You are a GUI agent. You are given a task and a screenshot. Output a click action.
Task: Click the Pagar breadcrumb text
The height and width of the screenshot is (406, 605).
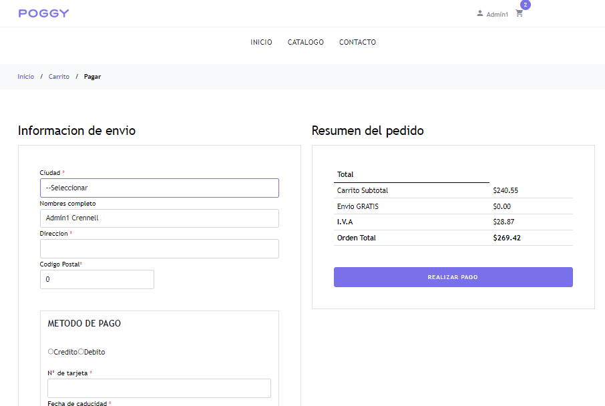tap(93, 76)
